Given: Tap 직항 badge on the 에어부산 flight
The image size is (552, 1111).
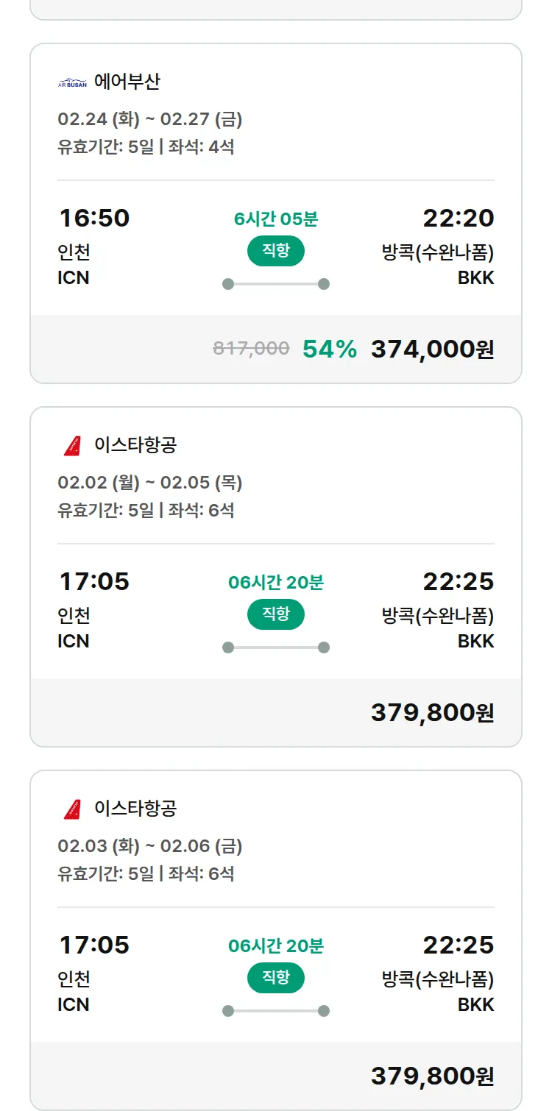Looking at the screenshot, I should click(x=276, y=251).
